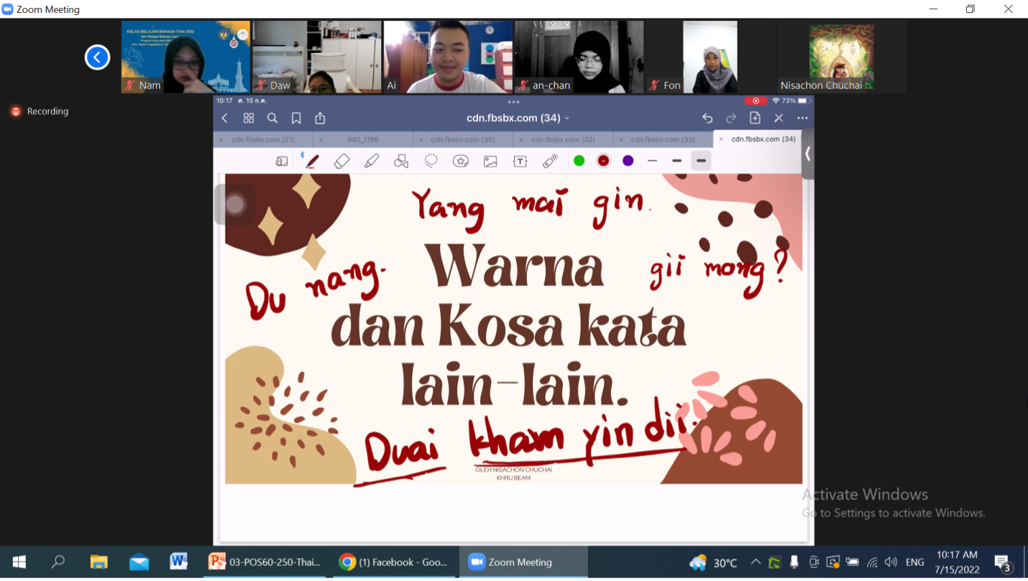This screenshot has width=1028, height=581.
Task: Pick the green ink color
Action: pos(579,160)
